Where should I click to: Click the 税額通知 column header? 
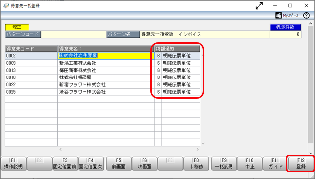tap(177, 49)
